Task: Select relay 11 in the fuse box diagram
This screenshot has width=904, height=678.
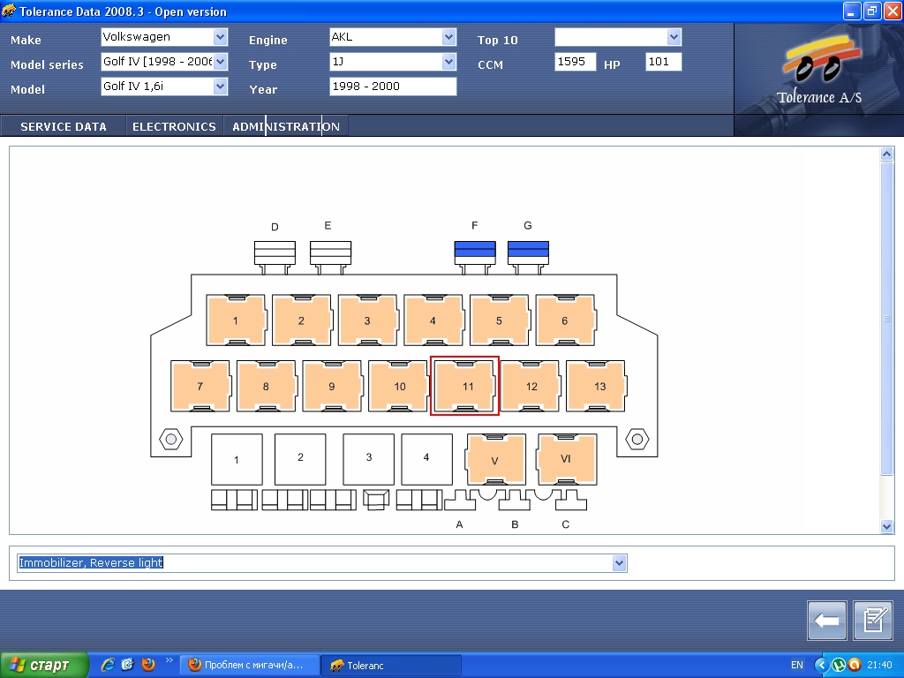Action: 465,386
